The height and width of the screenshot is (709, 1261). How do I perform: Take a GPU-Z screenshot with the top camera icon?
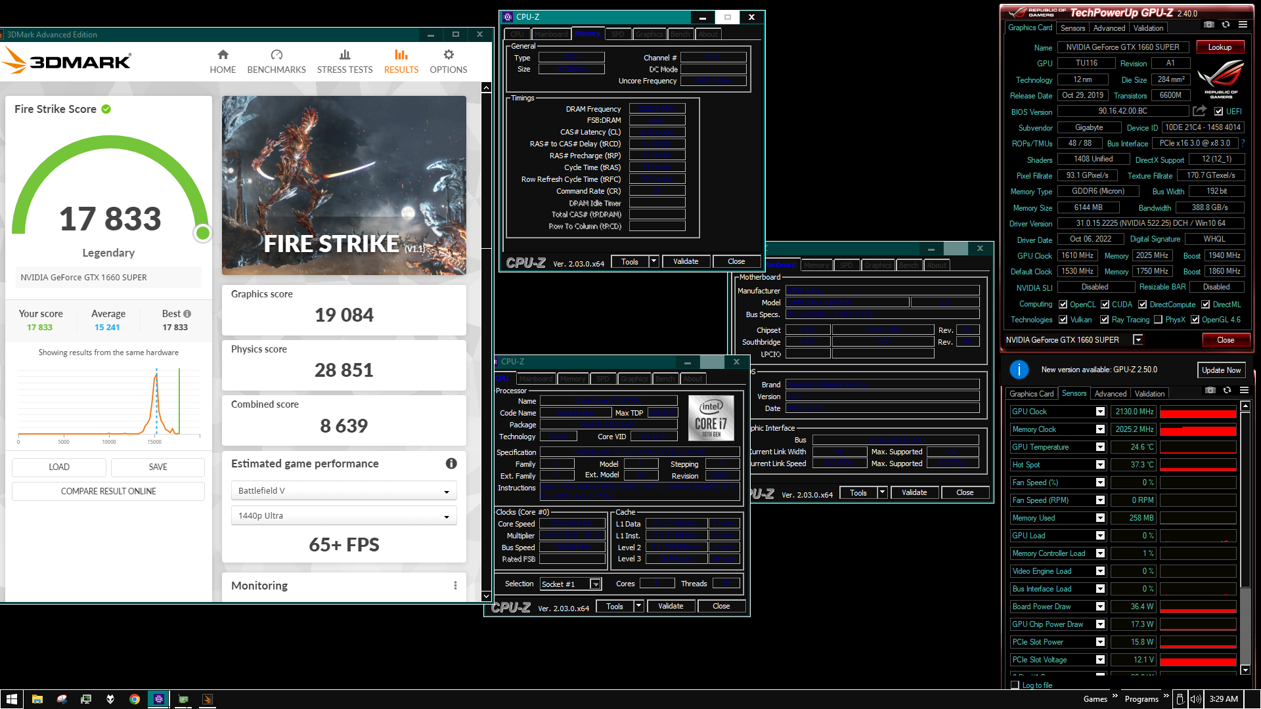[1209, 24]
